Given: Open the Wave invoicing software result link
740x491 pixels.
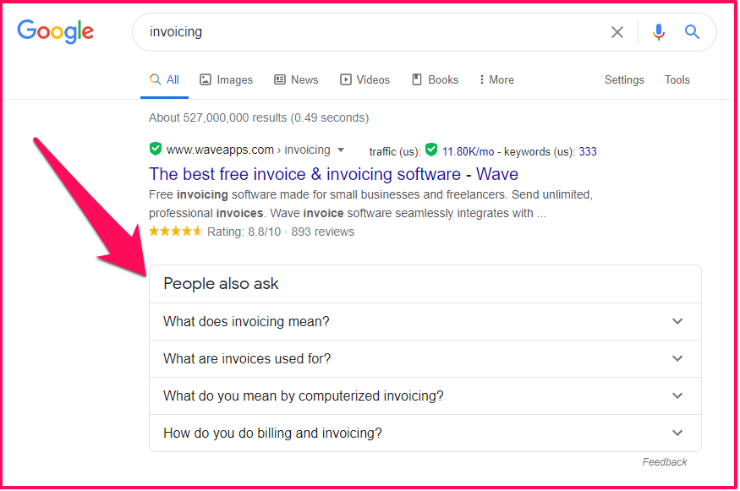Looking at the screenshot, I should pyautogui.click(x=333, y=174).
